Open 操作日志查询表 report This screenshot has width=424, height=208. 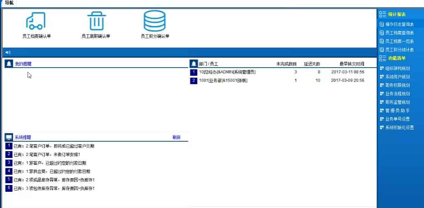point(399,24)
